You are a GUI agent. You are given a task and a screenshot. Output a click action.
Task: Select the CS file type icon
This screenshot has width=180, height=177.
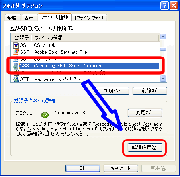[16, 45]
